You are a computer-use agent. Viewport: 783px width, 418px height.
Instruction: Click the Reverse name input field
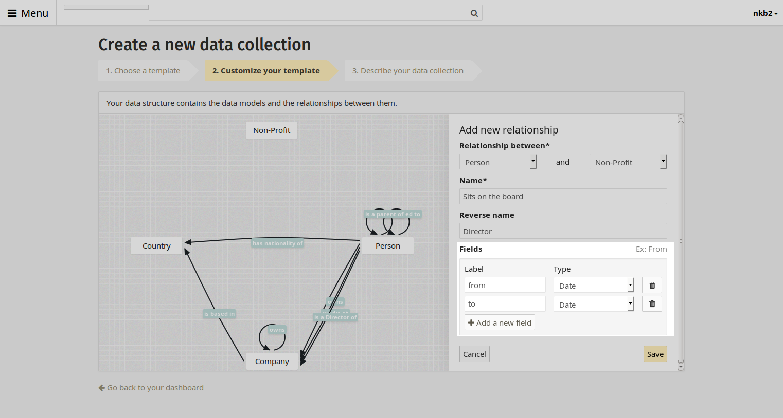pyautogui.click(x=563, y=231)
